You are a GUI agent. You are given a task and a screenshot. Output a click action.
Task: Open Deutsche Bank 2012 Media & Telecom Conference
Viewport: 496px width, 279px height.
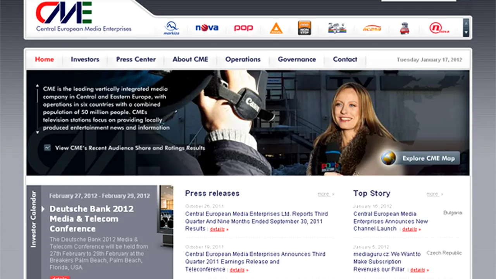[91, 219]
